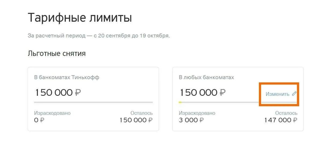Click the Изменить link
Viewport: 316px width, 141px height.
point(277,94)
